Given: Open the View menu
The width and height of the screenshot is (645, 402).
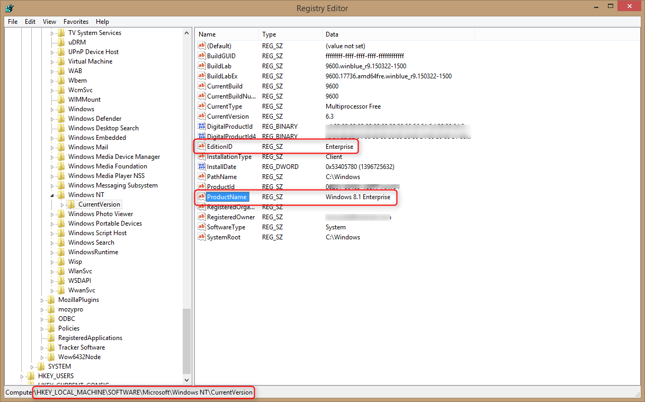Looking at the screenshot, I should pos(49,22).
